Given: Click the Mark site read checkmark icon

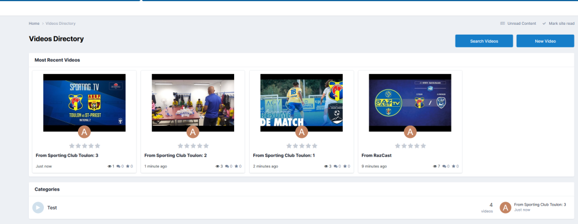Looking at the screenshot, I should (544, 23).
